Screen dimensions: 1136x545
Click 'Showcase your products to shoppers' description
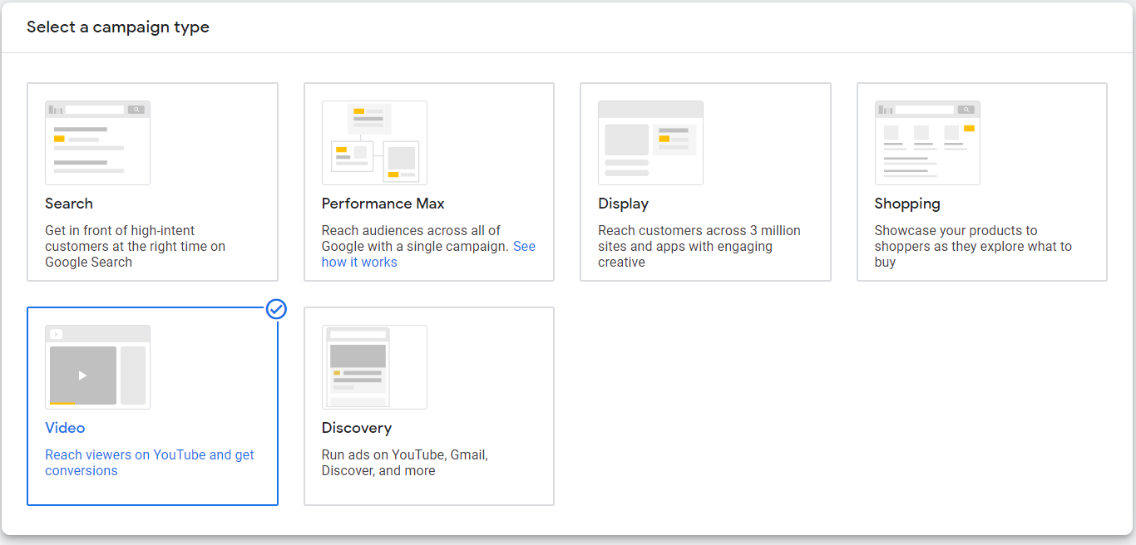point(973,247)
